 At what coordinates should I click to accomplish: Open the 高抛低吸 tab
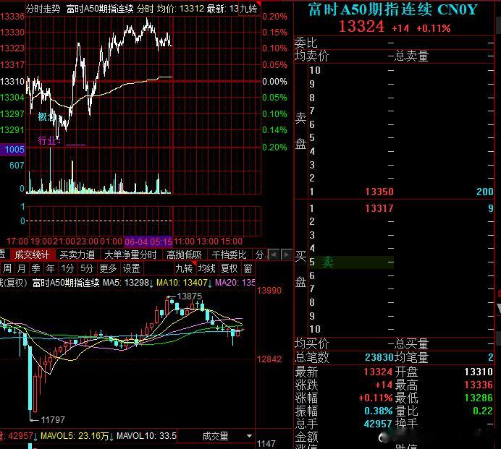(x=184, y=255)
